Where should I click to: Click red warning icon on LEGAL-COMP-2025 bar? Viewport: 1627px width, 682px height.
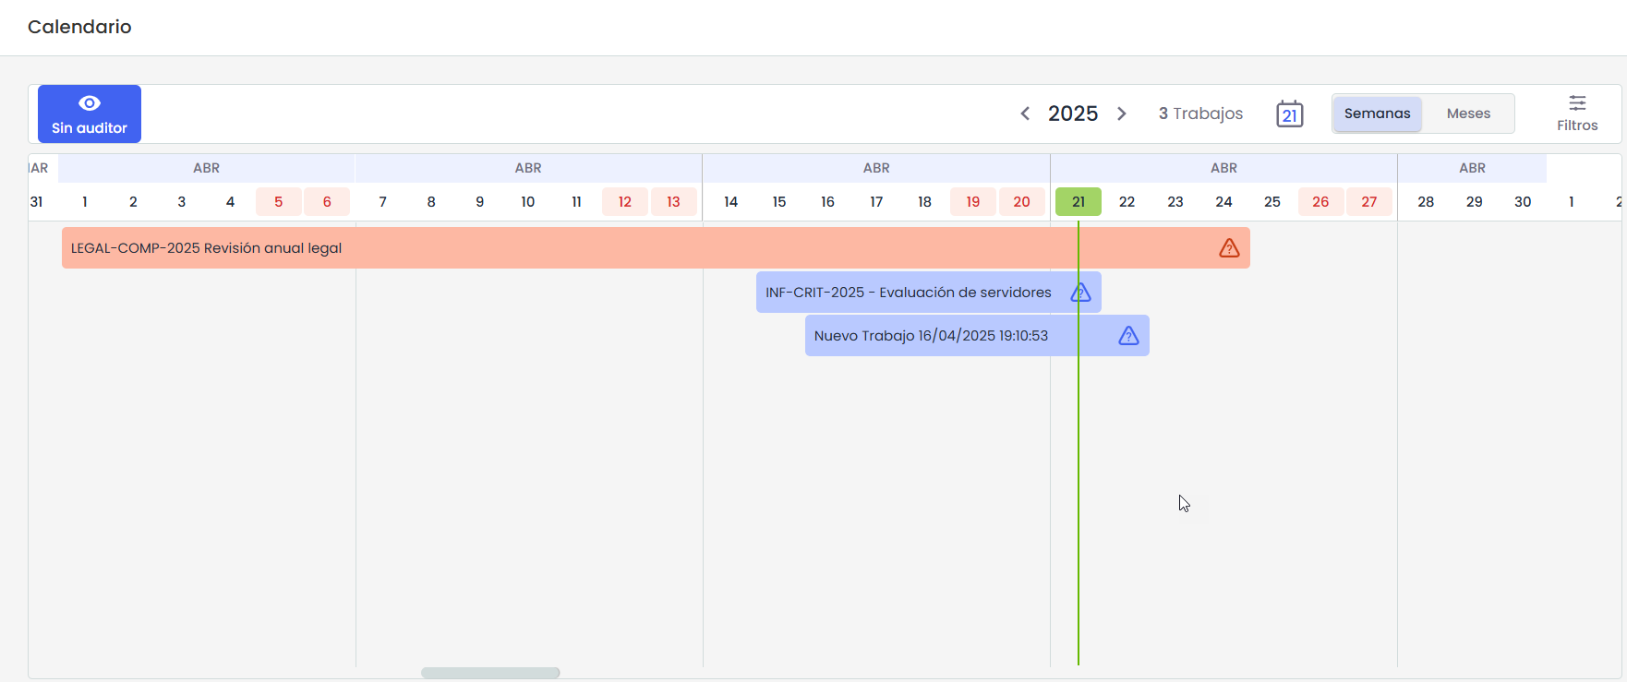point(1229,248)
